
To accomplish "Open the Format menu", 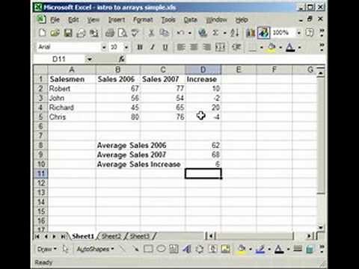I will [143, 19].
